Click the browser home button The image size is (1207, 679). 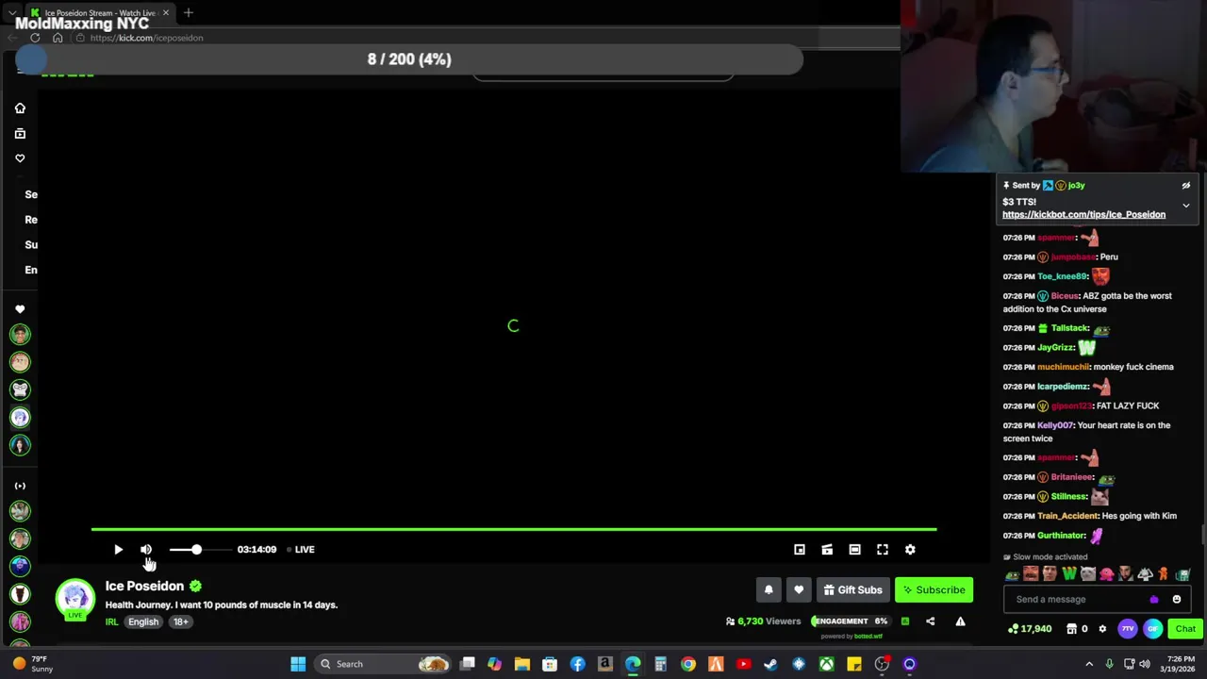(x=58, y=38)
